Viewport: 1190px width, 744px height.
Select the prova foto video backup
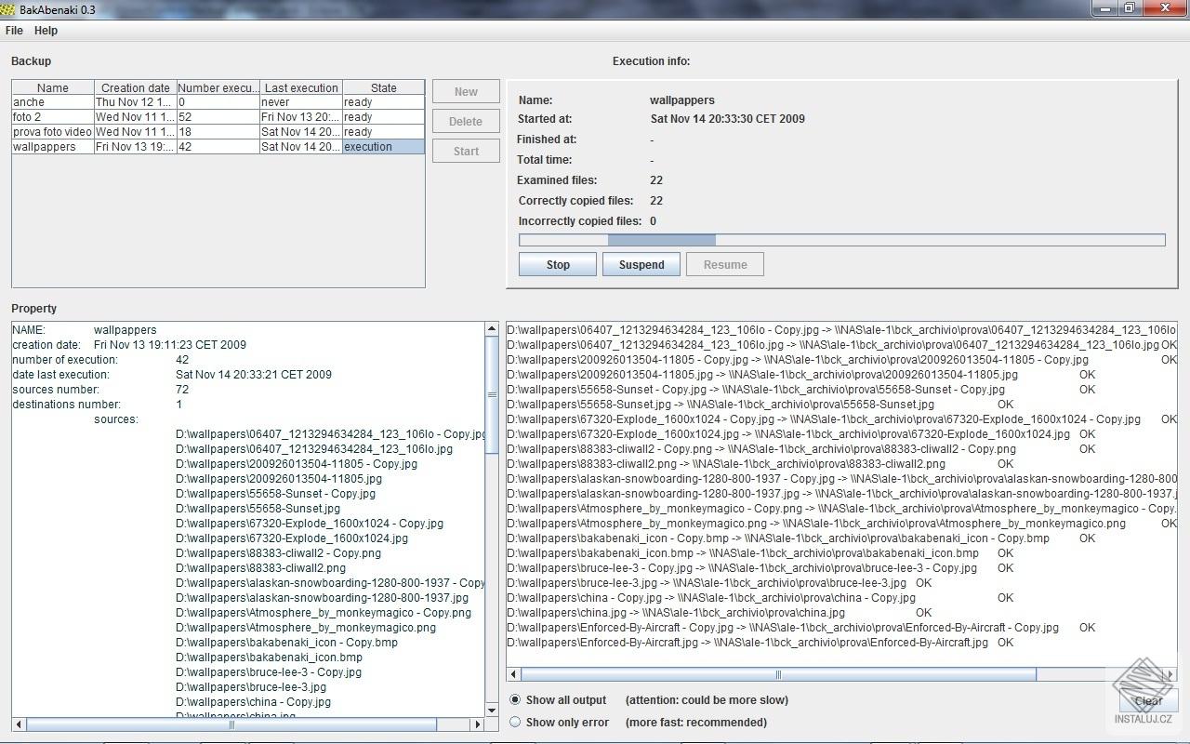pyautogui.click(x=218, y=132)
